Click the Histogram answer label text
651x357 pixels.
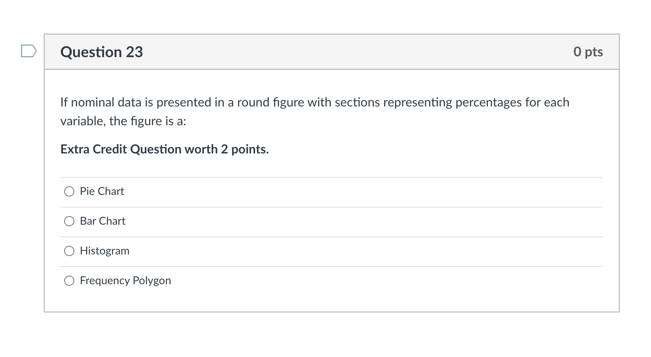click(x=104, y=251)
